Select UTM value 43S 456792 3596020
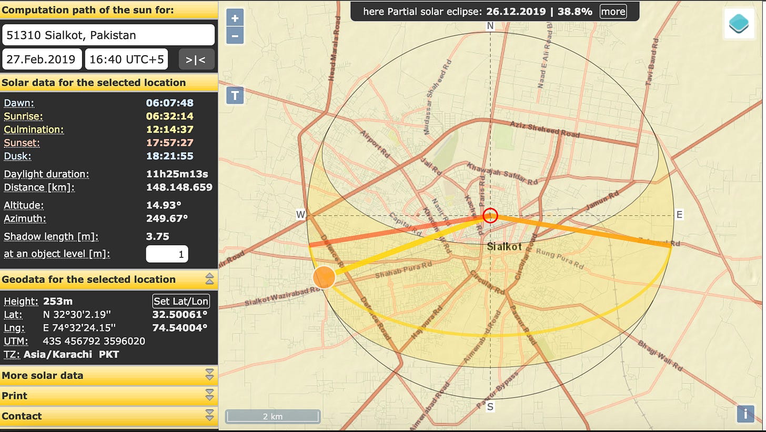The width and height of the screenshot is (766, 432). click(x=94, y=341)
